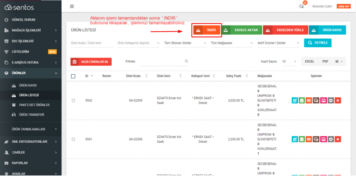
Task: Click the edit icon for product 5902
Action: click(295, 101)
